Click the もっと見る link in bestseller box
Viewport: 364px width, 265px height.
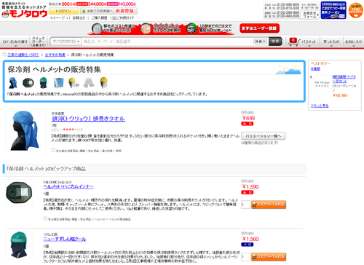[x=320, y=106]
